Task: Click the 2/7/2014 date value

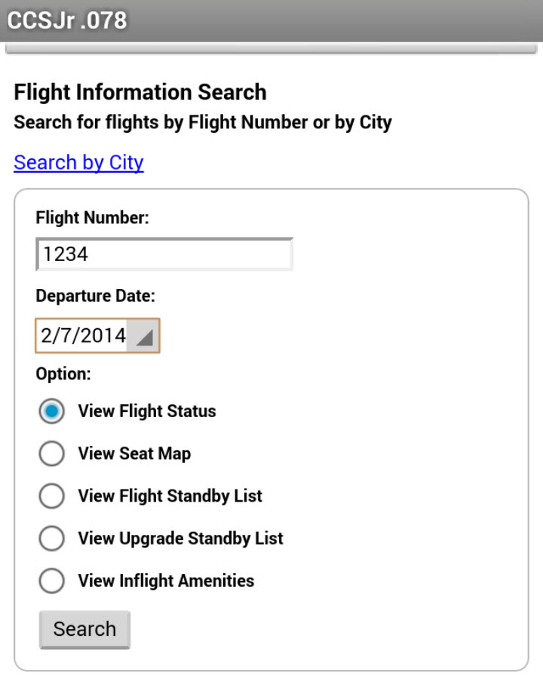Action: click(83, 336)
